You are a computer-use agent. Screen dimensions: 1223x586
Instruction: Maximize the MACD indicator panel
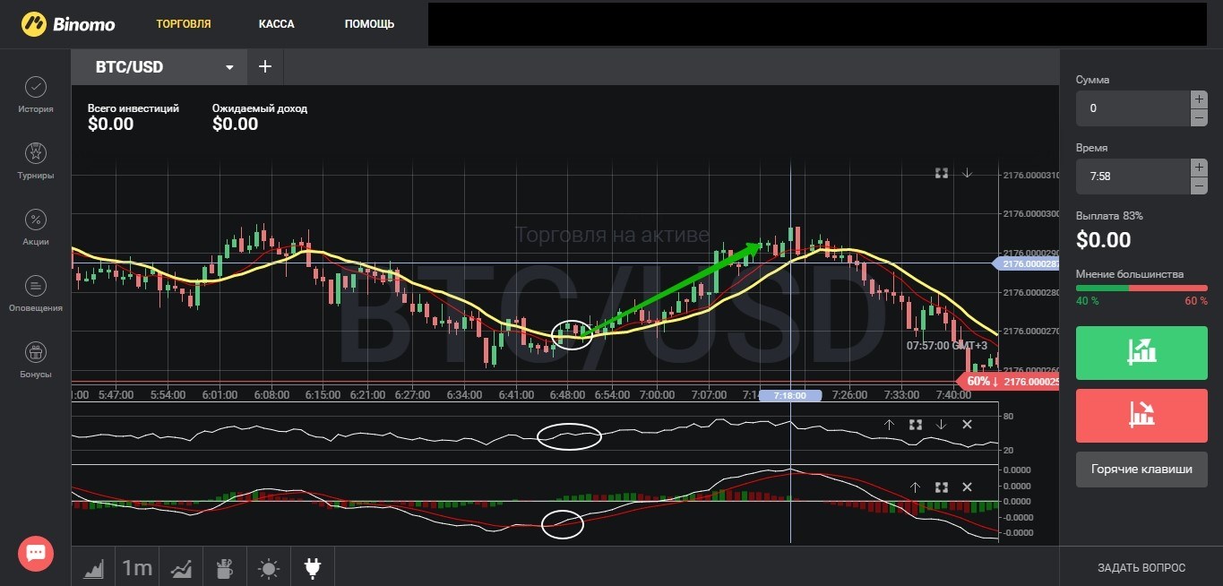[942, 487]
